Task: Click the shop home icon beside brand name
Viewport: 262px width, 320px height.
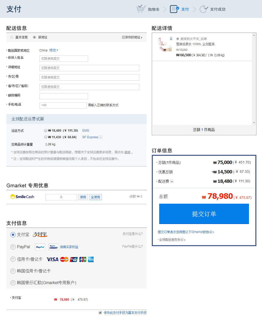Action: coord(178,39)
